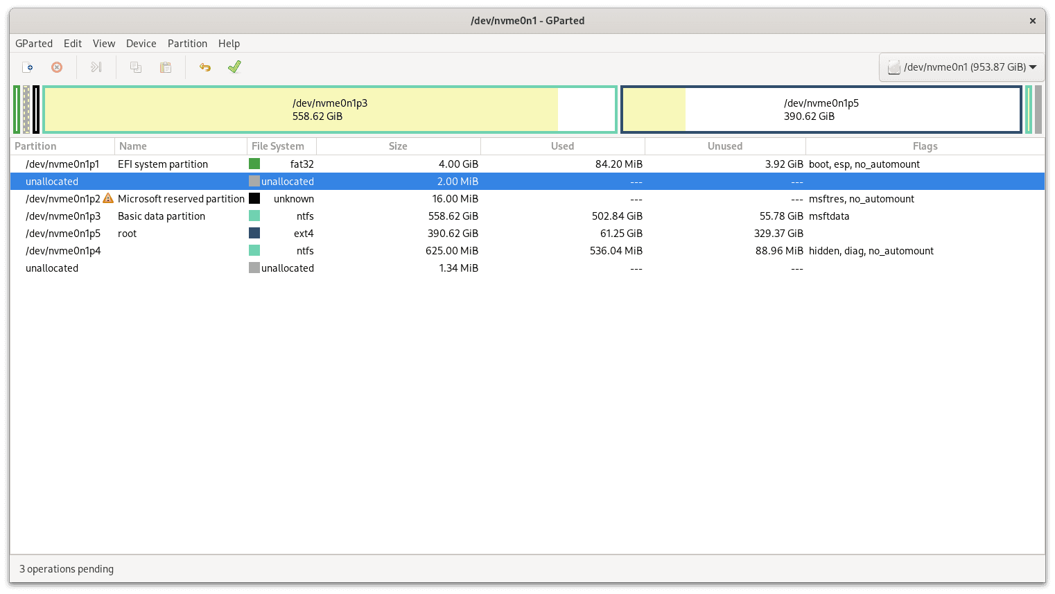This screenshot has height=594, width=1055.
Task: Click the warning icon beside Microsoft reserved partition
Action: (108, 198)
